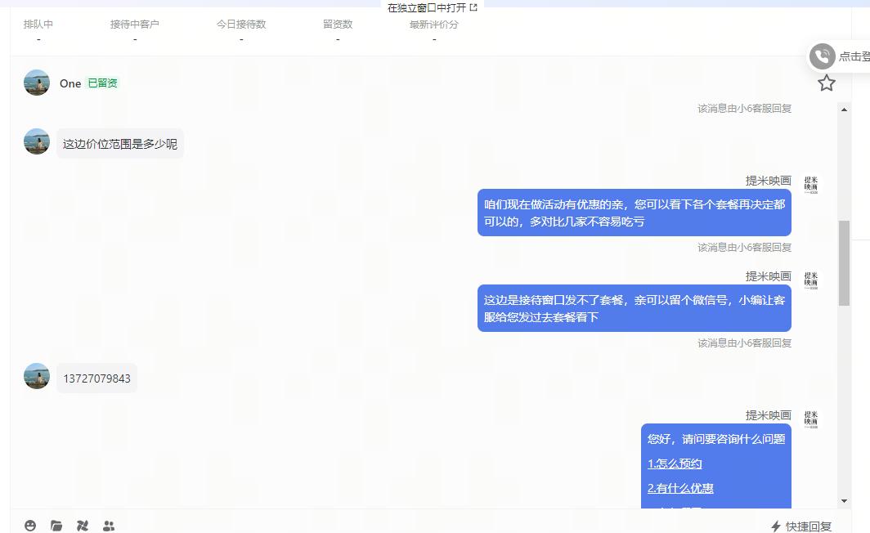
Task: Click the name One in chat header
Action: pos(70,83)
